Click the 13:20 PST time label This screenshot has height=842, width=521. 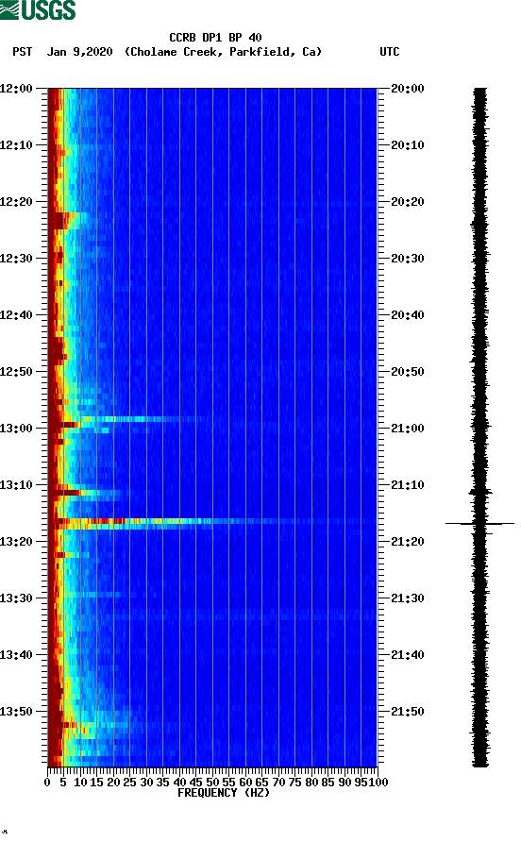pyautogui.click(x=17, y=541)
